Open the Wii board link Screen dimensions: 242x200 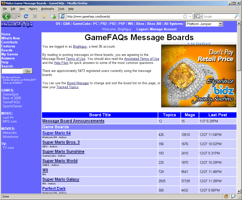coord(45,170)
